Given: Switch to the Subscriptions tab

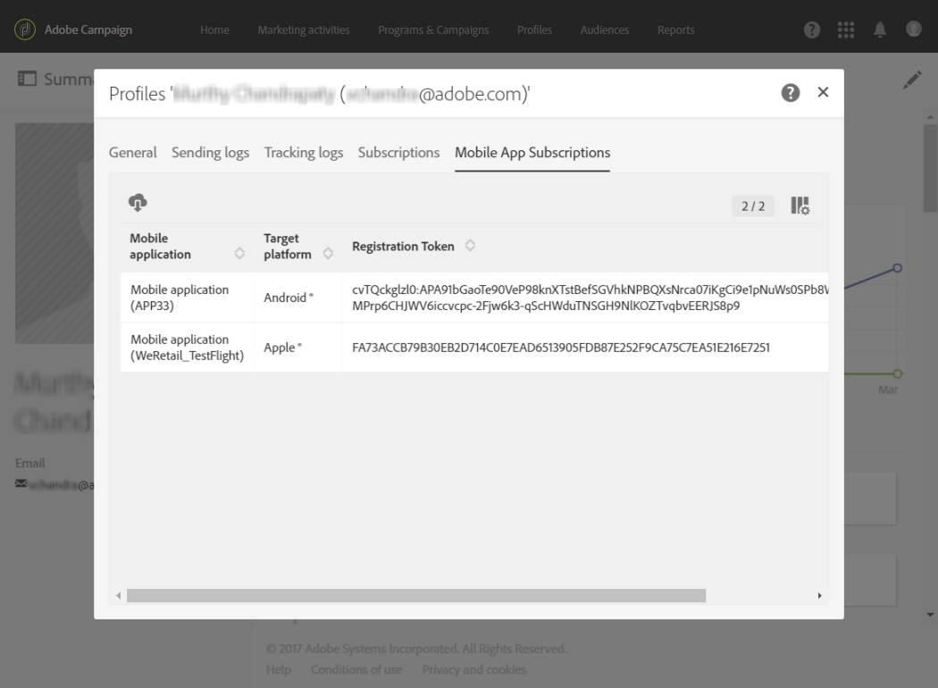Looking at the screenshot, I should (x=399, y=153).
